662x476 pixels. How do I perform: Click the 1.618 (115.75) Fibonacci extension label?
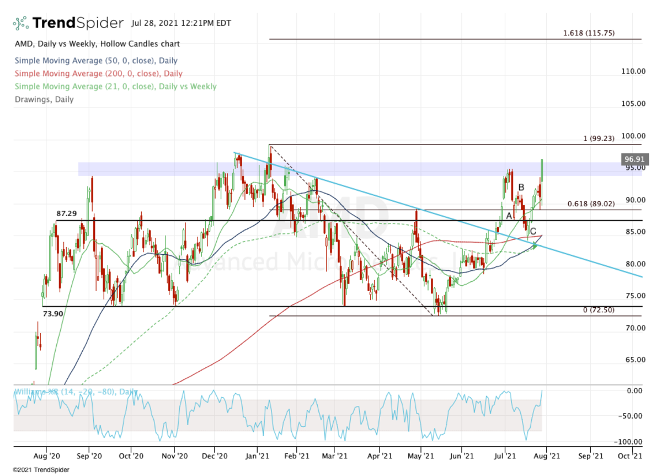click(589, 33)
